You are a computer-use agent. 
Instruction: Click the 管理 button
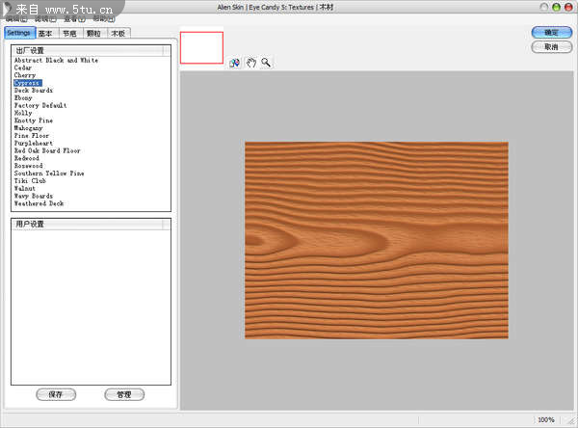click(x=123, y=394)
